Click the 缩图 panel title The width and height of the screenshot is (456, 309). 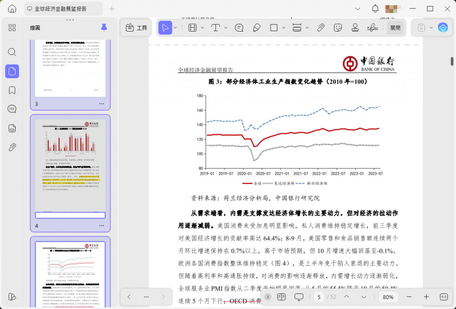pos(35,28)
